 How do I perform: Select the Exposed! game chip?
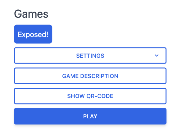[33, 34]
